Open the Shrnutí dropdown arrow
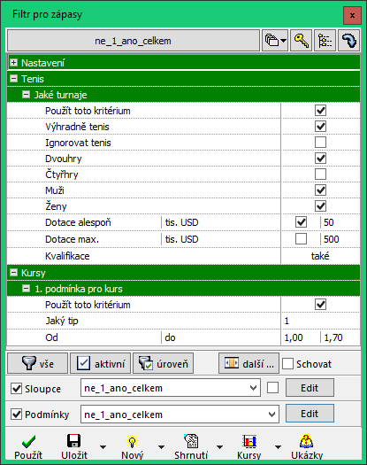367x465 pixels. [x=219, y=446]
